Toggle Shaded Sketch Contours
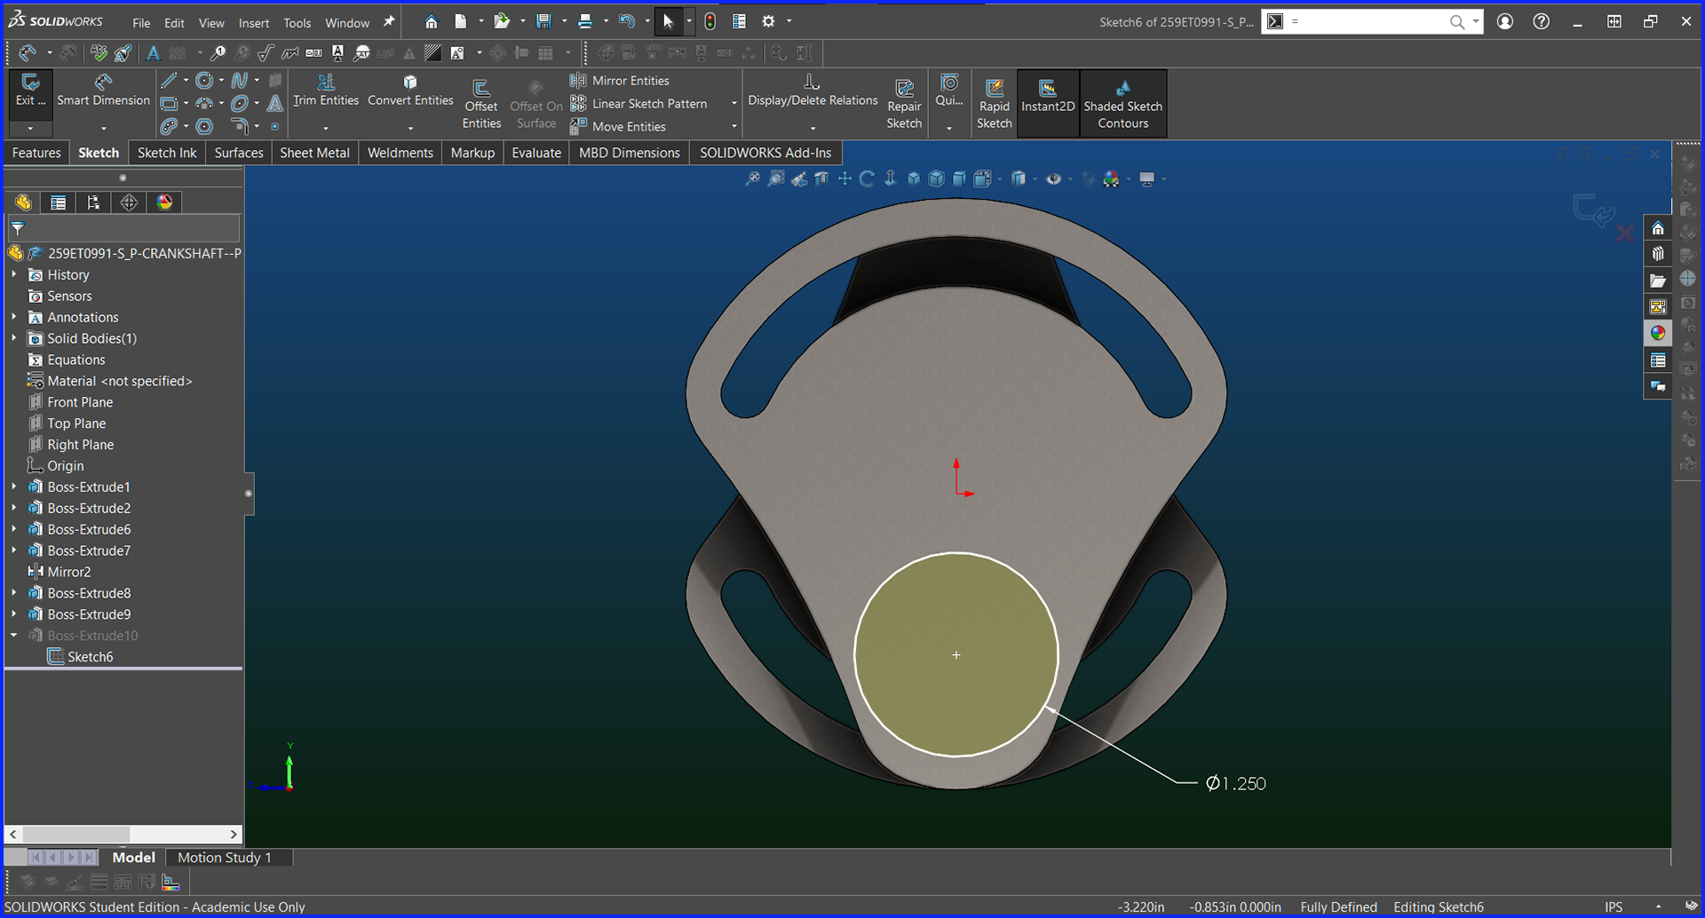This screenshot has height=918, width=1705. [x=1123, y=104]
